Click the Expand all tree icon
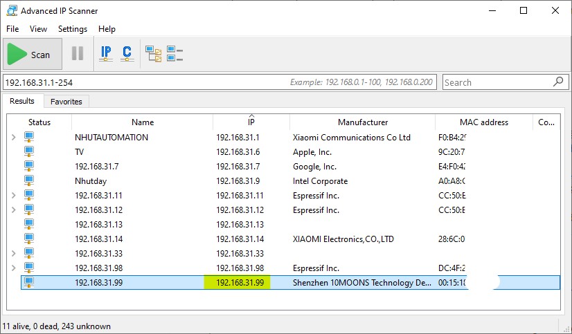The width and height of the screenshot is (572, 334). 153,53
